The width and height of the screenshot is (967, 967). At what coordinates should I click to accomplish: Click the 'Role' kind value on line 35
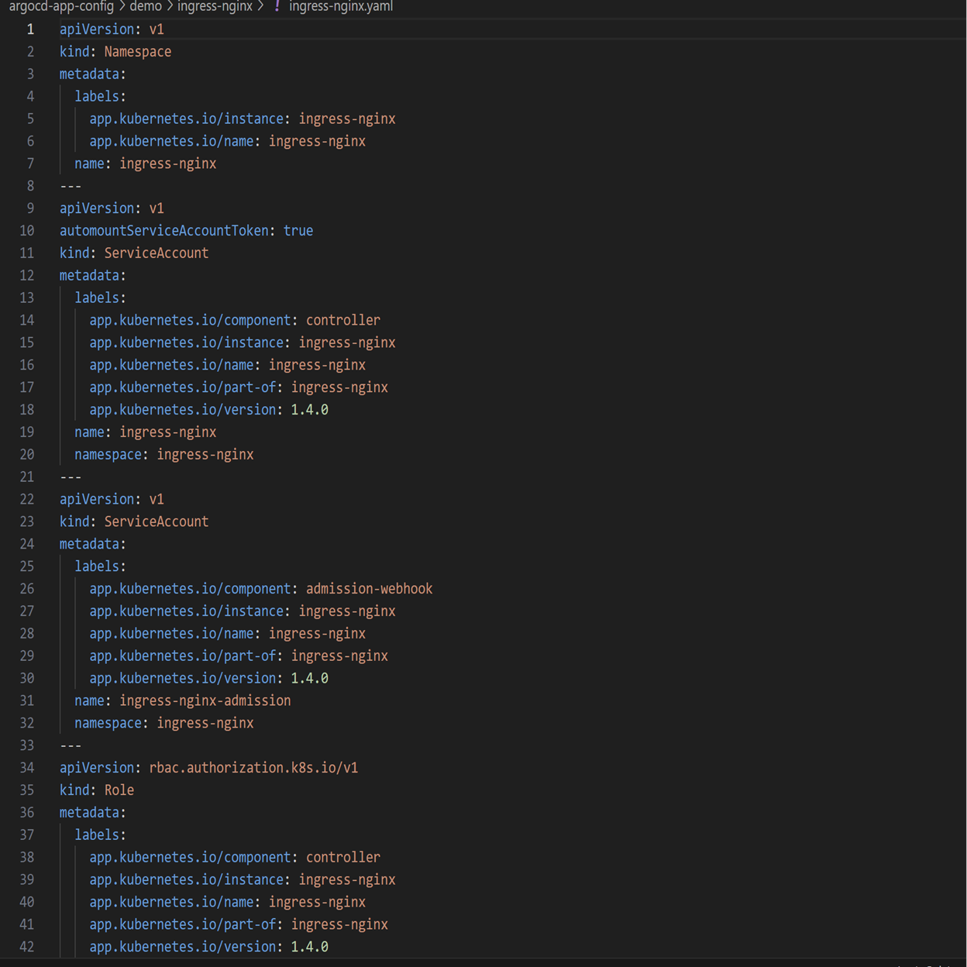[119, 790]
